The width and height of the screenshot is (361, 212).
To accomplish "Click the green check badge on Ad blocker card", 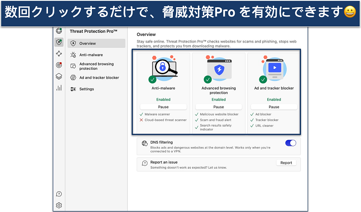I will point(263,80).
